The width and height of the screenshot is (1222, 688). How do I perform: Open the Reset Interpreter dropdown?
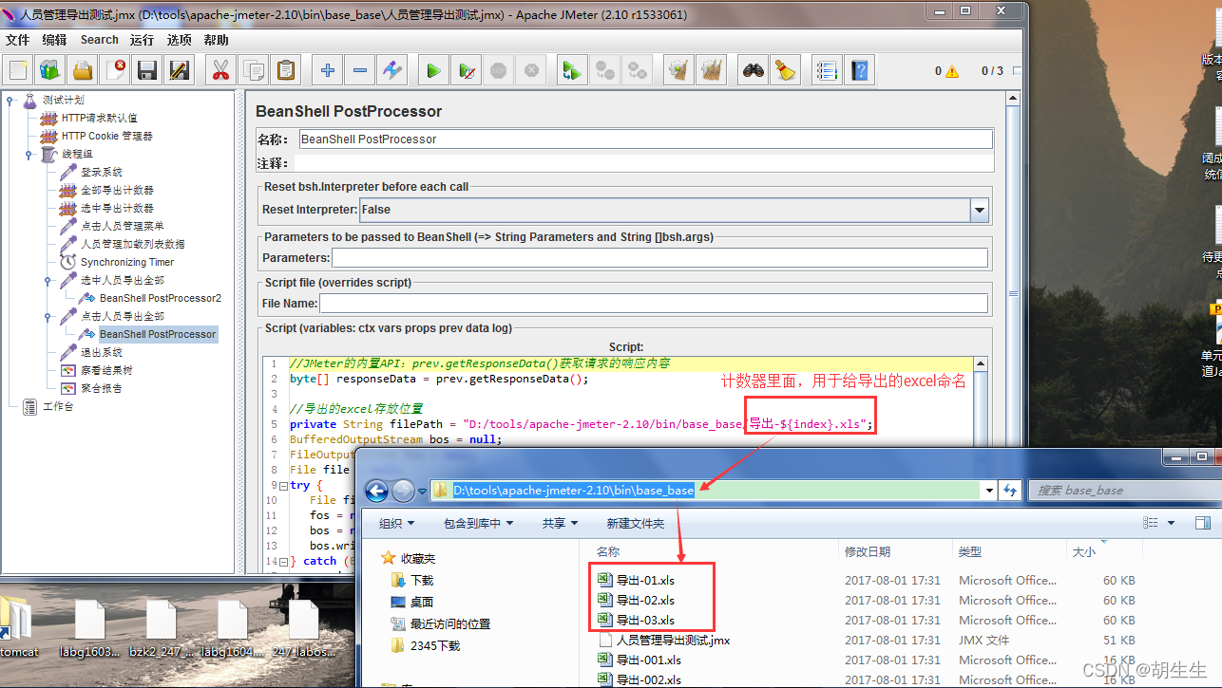[x=980, y=210]
